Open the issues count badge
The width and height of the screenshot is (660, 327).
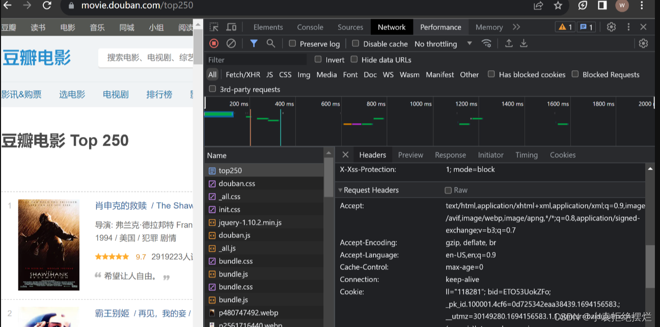(587, 27)
